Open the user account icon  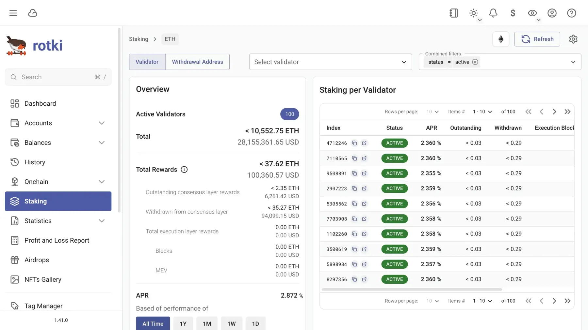552,13
